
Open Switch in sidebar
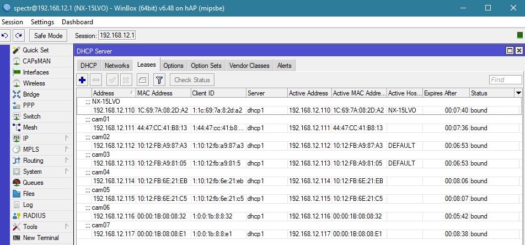(31, 116)
